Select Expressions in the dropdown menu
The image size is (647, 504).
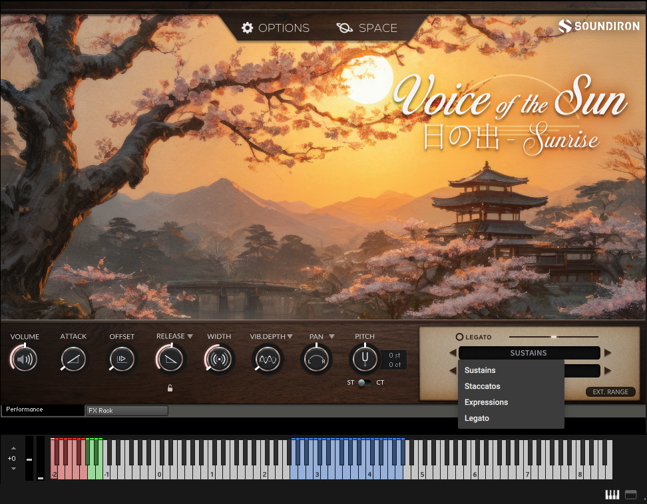[x=486, y=402]
